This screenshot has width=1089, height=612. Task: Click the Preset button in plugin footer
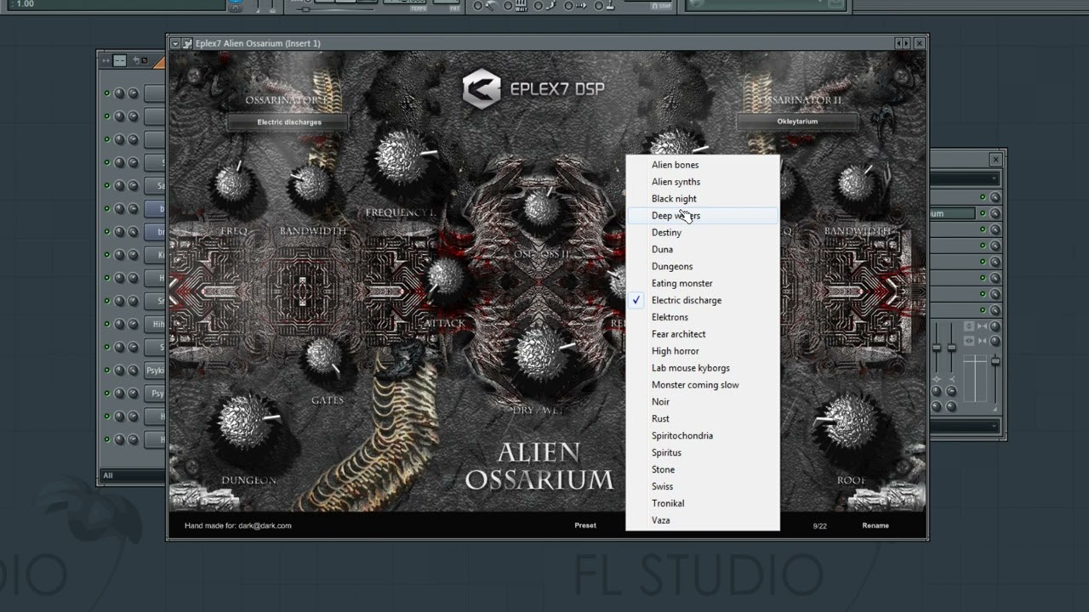click(x=585, y=525)
